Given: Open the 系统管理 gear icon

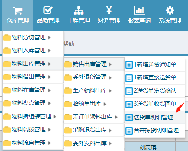Looking at the screenshot, I should (x=170, y=10).
